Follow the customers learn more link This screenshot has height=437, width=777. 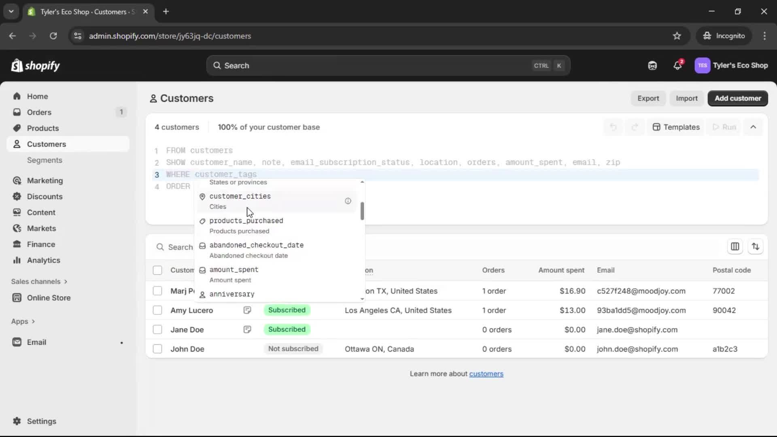tap(486, 374)
